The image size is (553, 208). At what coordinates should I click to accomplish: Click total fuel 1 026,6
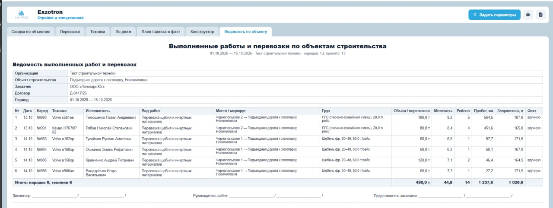pos(515,182)
